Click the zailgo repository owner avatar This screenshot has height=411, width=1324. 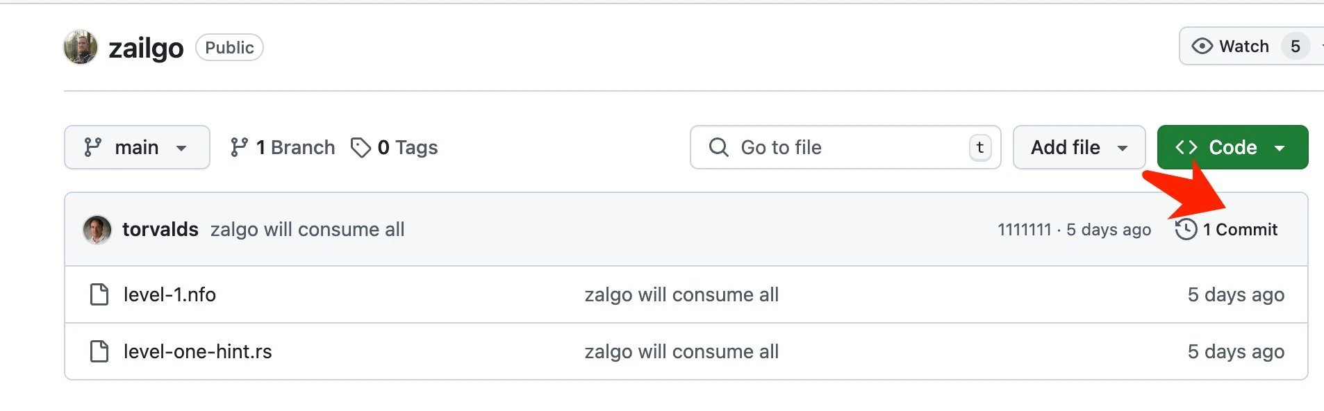pos(81,47)
